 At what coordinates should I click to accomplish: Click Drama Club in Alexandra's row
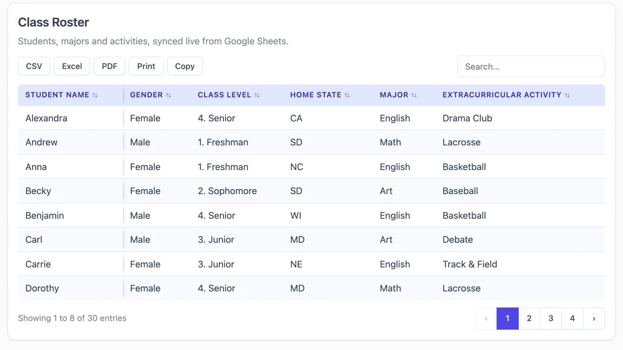467,118
